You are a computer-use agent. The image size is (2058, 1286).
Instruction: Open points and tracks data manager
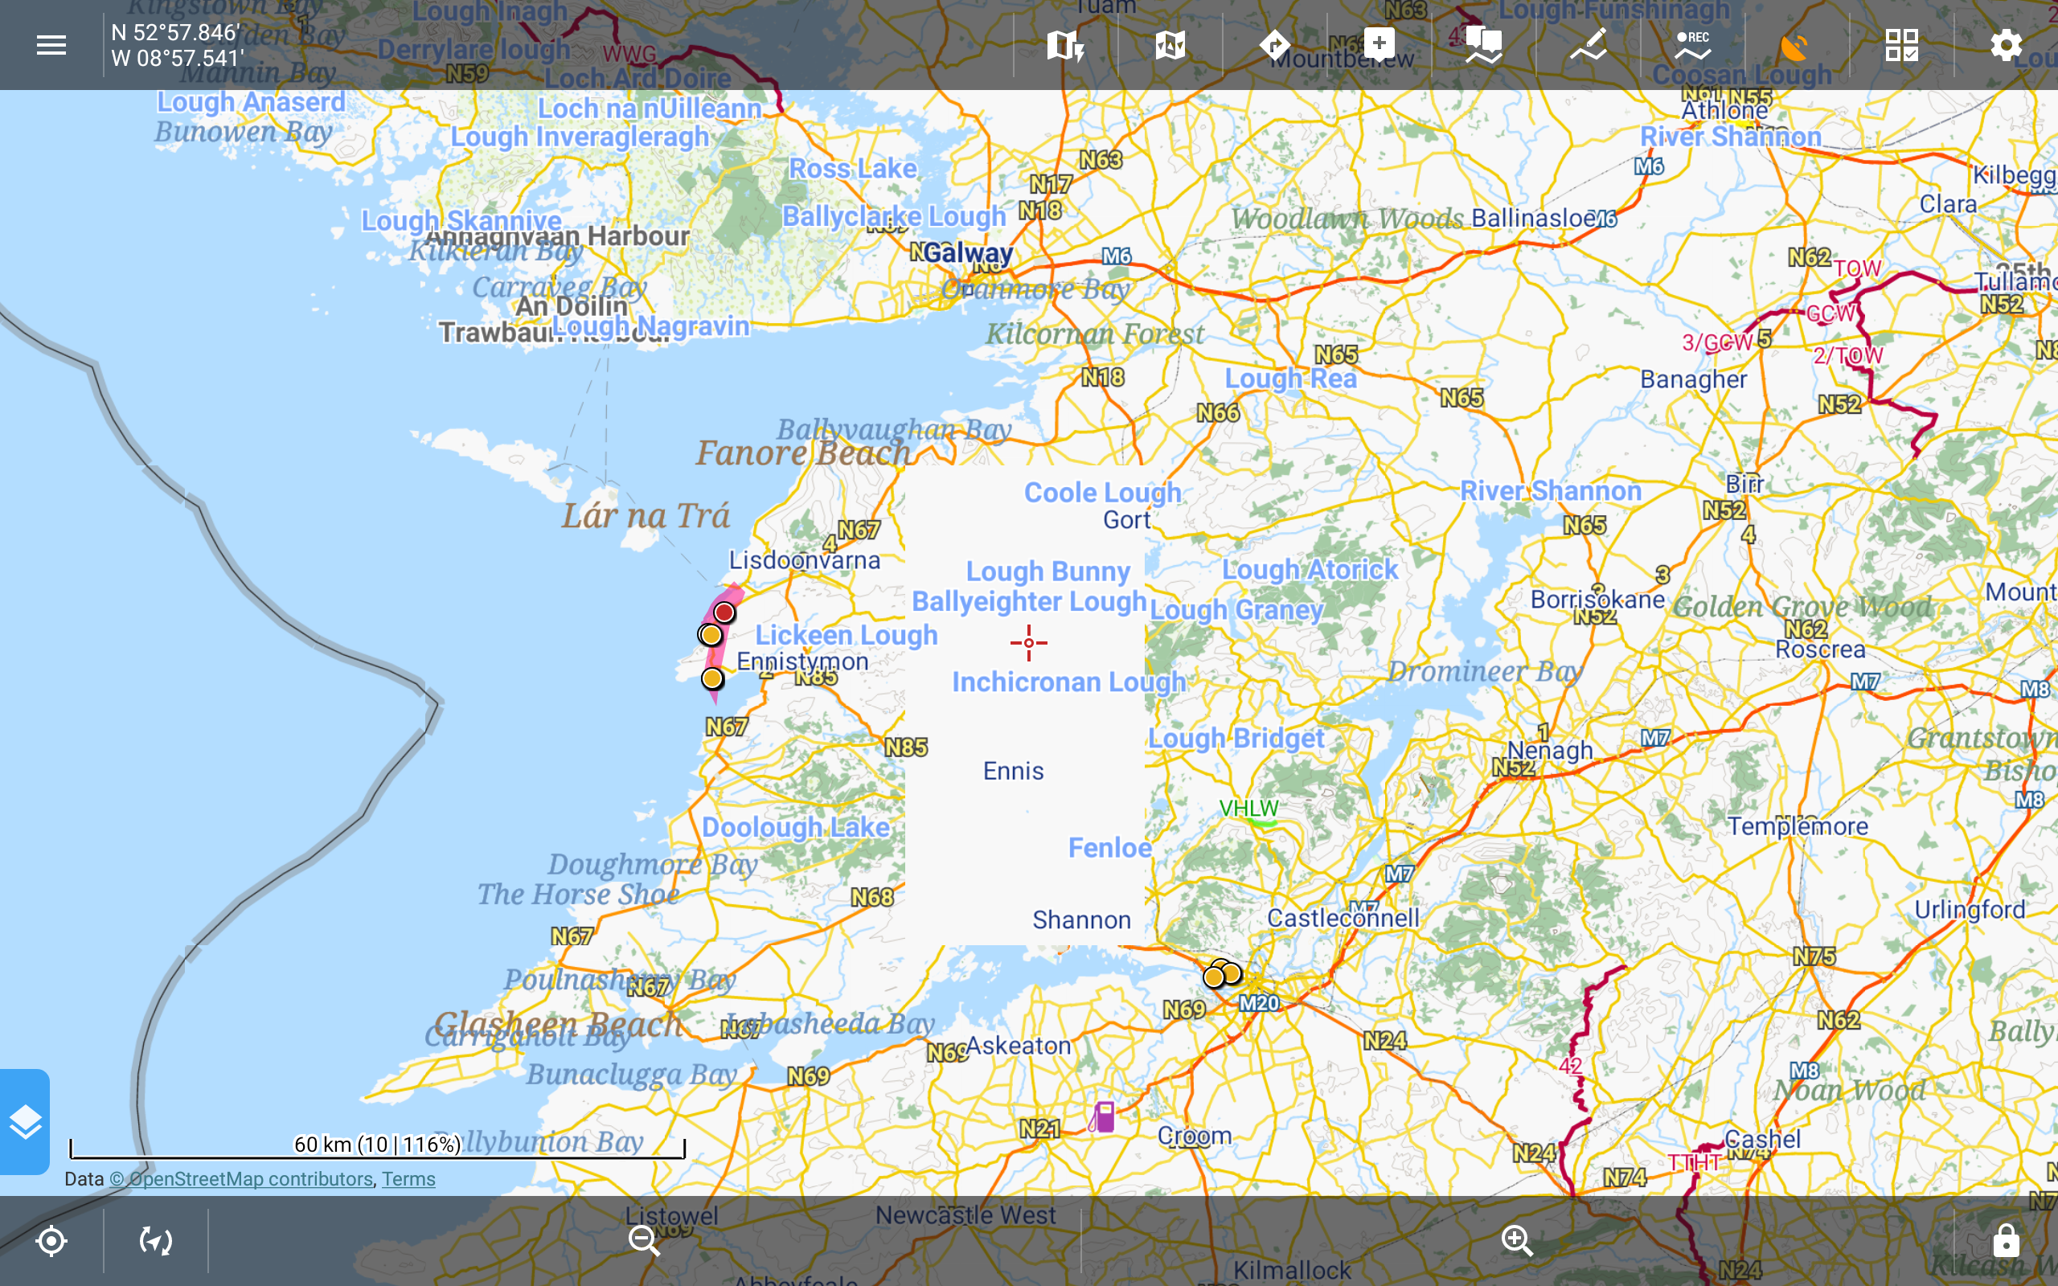coord(1483,45)
